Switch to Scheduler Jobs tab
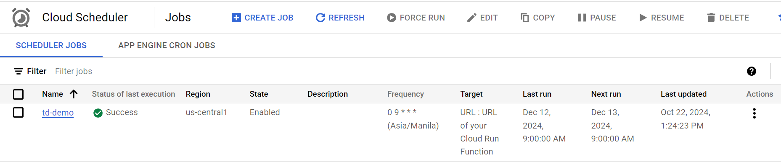This screenshot has height=162, width=781. click(x=51, y=45)
